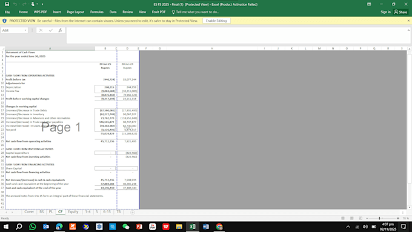Click the Insert Function fx icon
This screenshot has height=232, width=412.
pos(60,30)
